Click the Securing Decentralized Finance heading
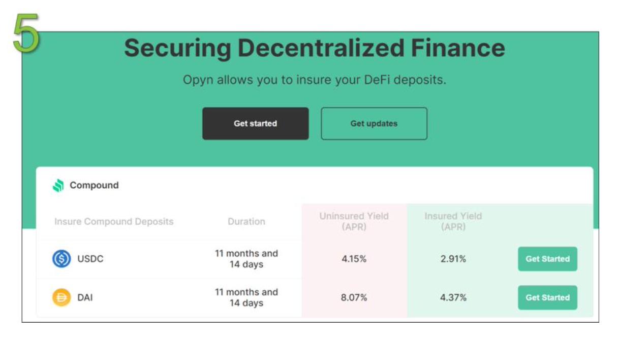Image resolution: width=618 pixels, height=341 pixels. coord(314,48)
